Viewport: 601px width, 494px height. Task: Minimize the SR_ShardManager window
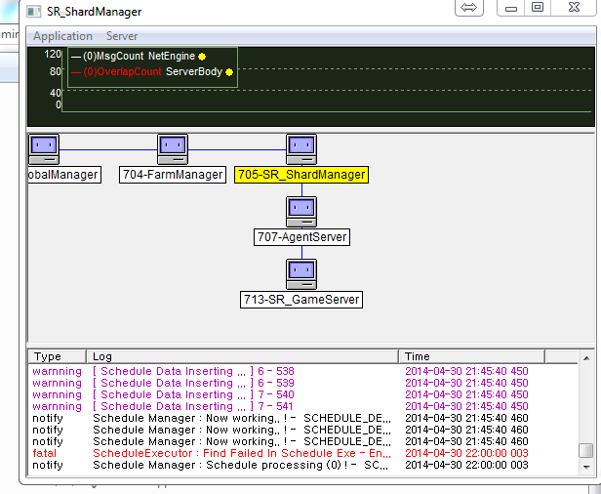point(511,7)
